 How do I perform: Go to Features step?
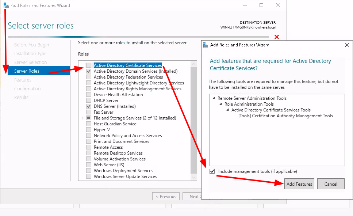pyautogui.click(x=23, y=80)
